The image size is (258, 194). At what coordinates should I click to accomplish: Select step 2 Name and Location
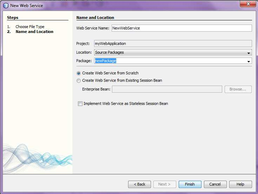point(34,32)
